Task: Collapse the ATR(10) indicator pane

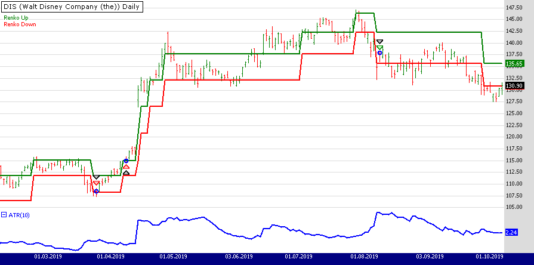Action: click(x=4, y=215)
